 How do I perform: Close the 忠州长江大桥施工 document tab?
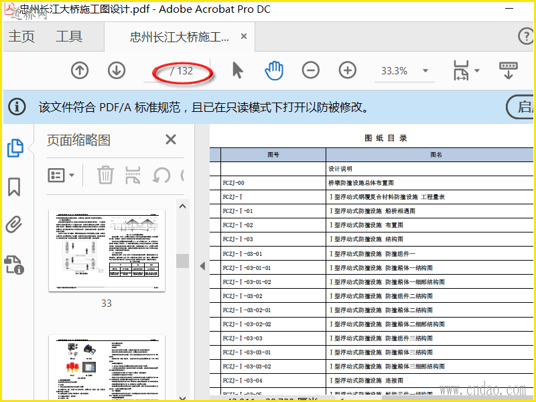[244, 36]
